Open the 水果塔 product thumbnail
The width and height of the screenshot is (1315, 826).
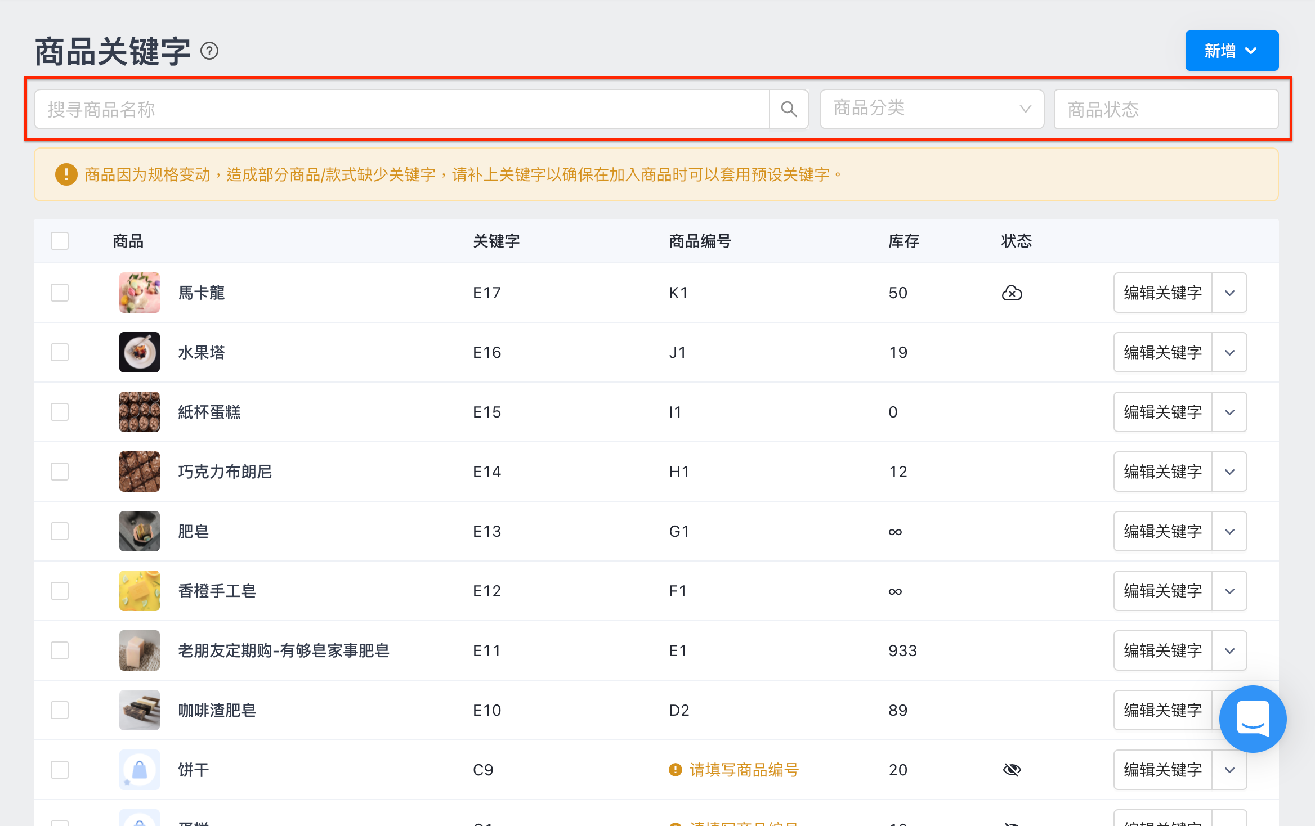(140, 352)
